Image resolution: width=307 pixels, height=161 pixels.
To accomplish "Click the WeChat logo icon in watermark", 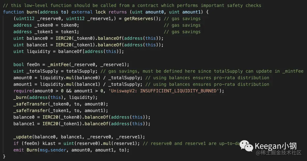I will 246,146.
